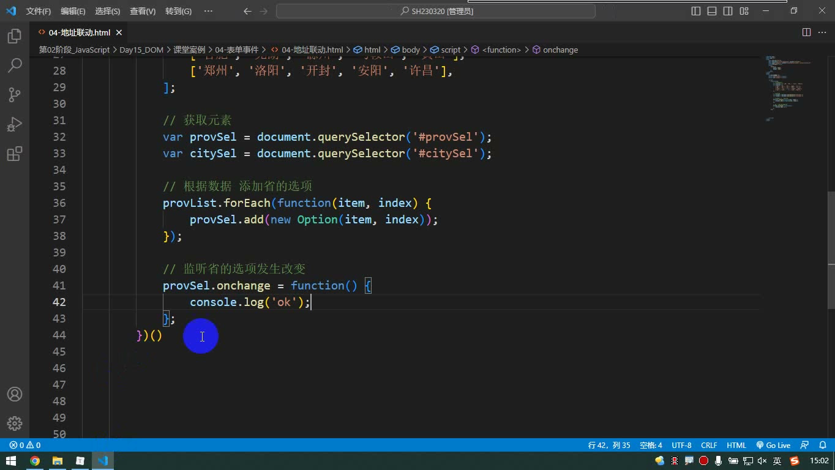Jump to the onchange breadcrumb symbol
Screen dimensions: 835x470
pos(555,50)
